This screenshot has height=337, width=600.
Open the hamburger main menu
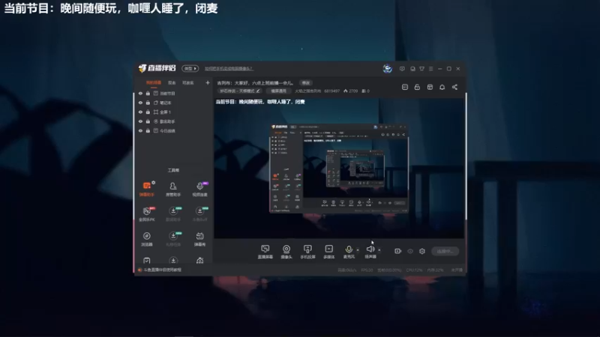430,69
